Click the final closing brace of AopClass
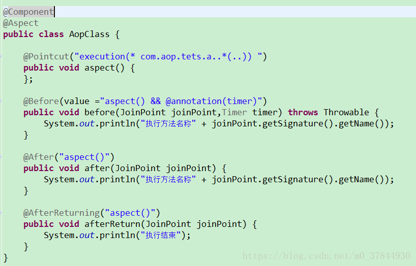 click(x=6, y=258)
